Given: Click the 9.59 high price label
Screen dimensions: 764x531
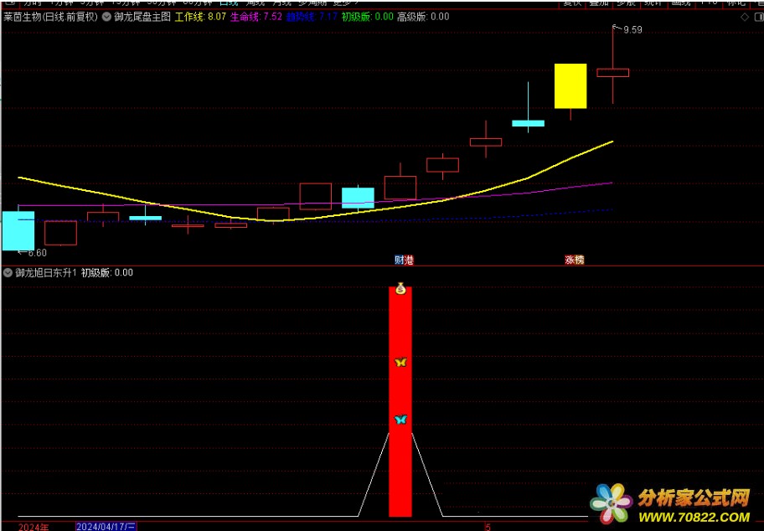Looking at the screenshot, I should [x=633, y=29].
